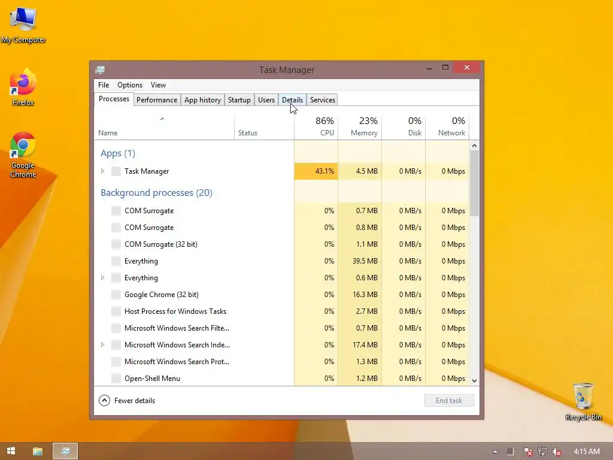The image size is (613, 460).
Task: Click the 16.3 MB memory cell
Action: pos(360,295)
